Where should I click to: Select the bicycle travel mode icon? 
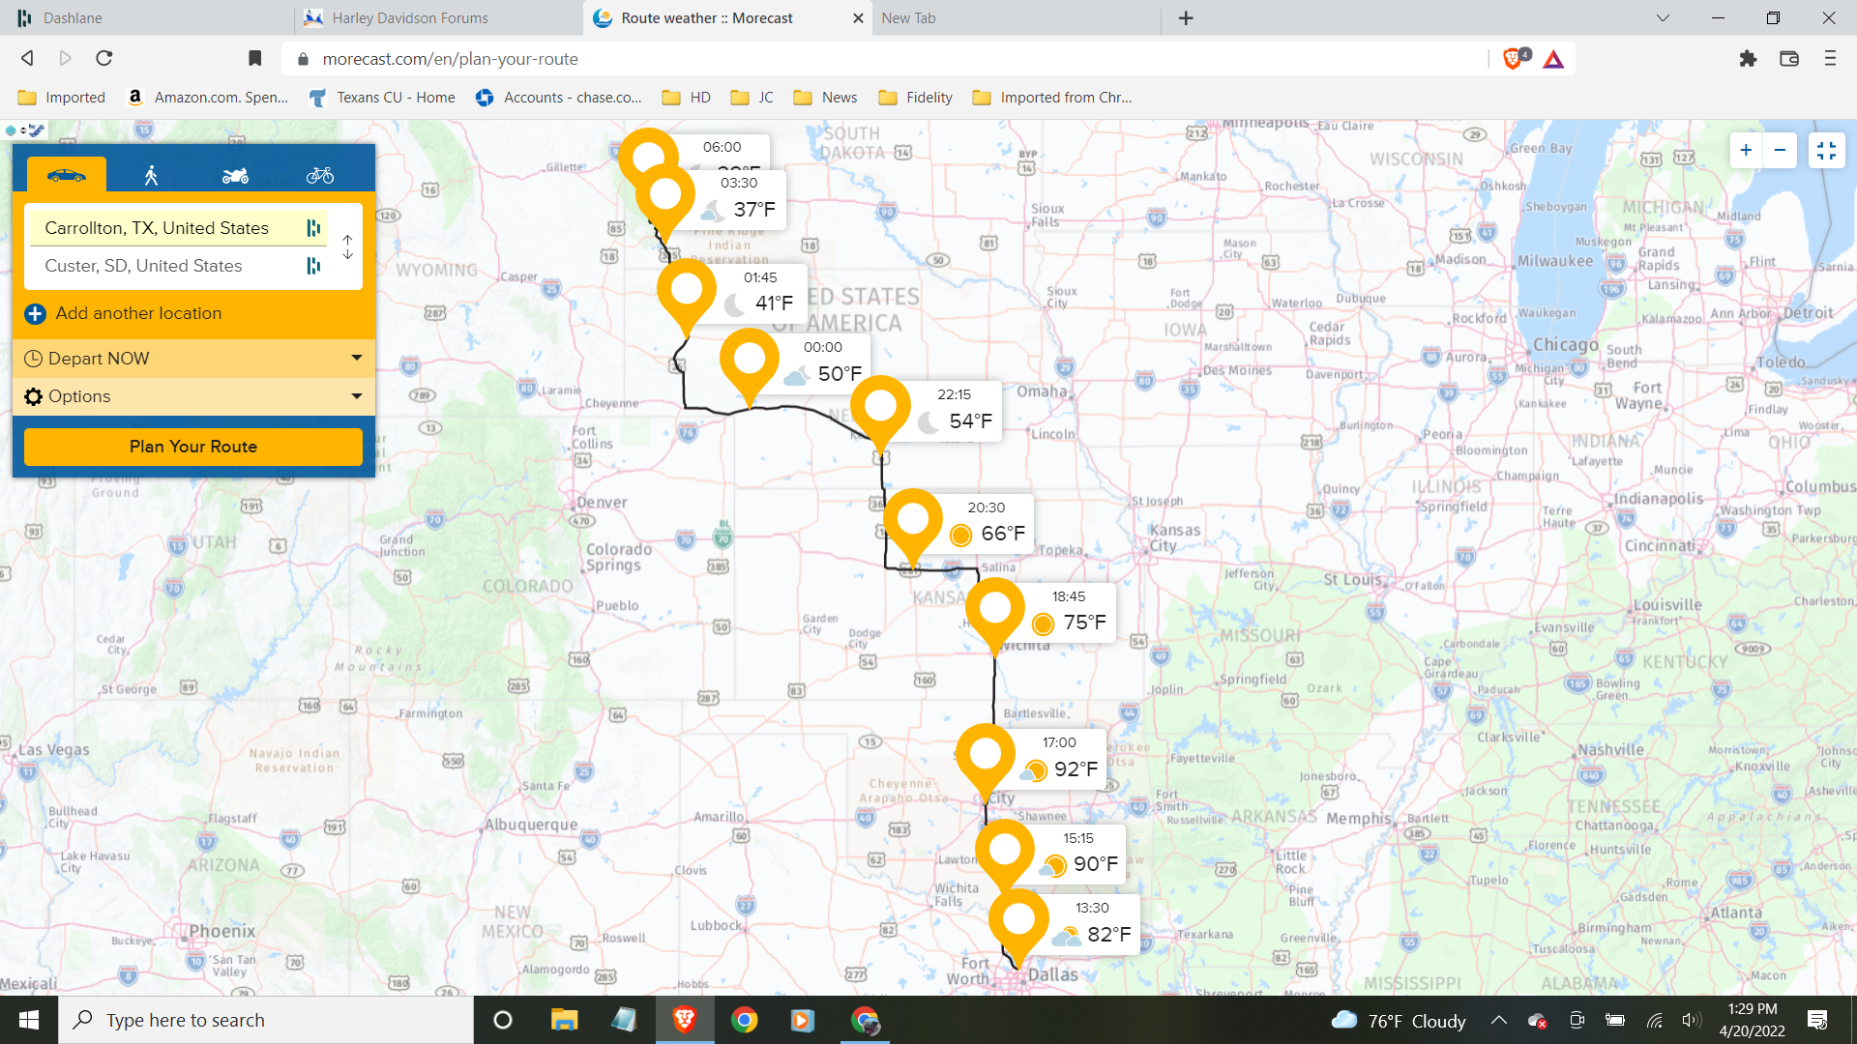320,175
